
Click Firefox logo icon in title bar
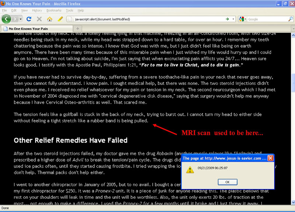point(3,4)
